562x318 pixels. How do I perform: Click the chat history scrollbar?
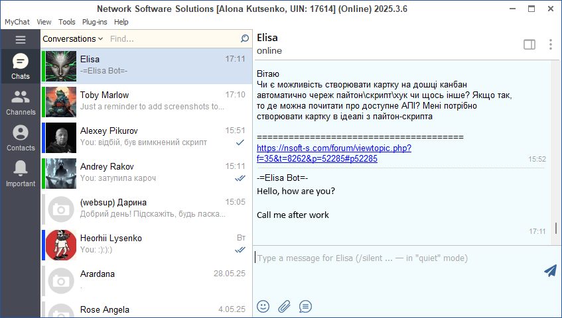click(555, 229)
